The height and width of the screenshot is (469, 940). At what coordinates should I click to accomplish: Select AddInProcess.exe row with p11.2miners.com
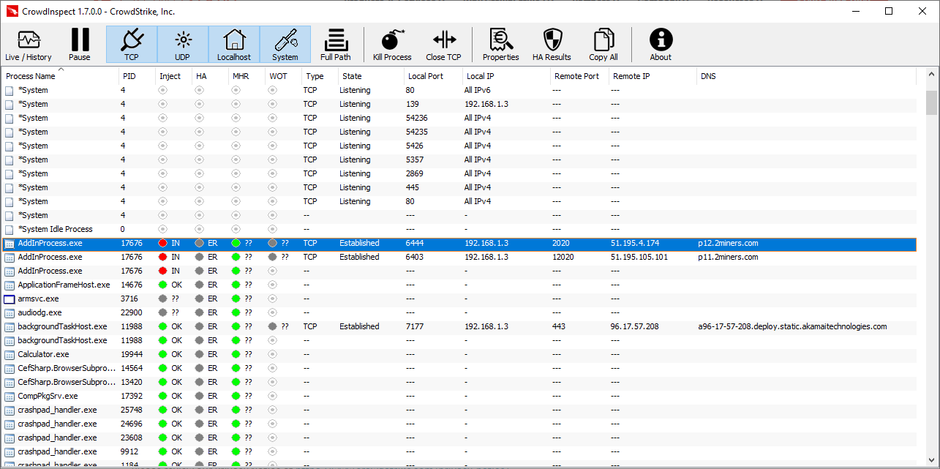pos(459,257)
